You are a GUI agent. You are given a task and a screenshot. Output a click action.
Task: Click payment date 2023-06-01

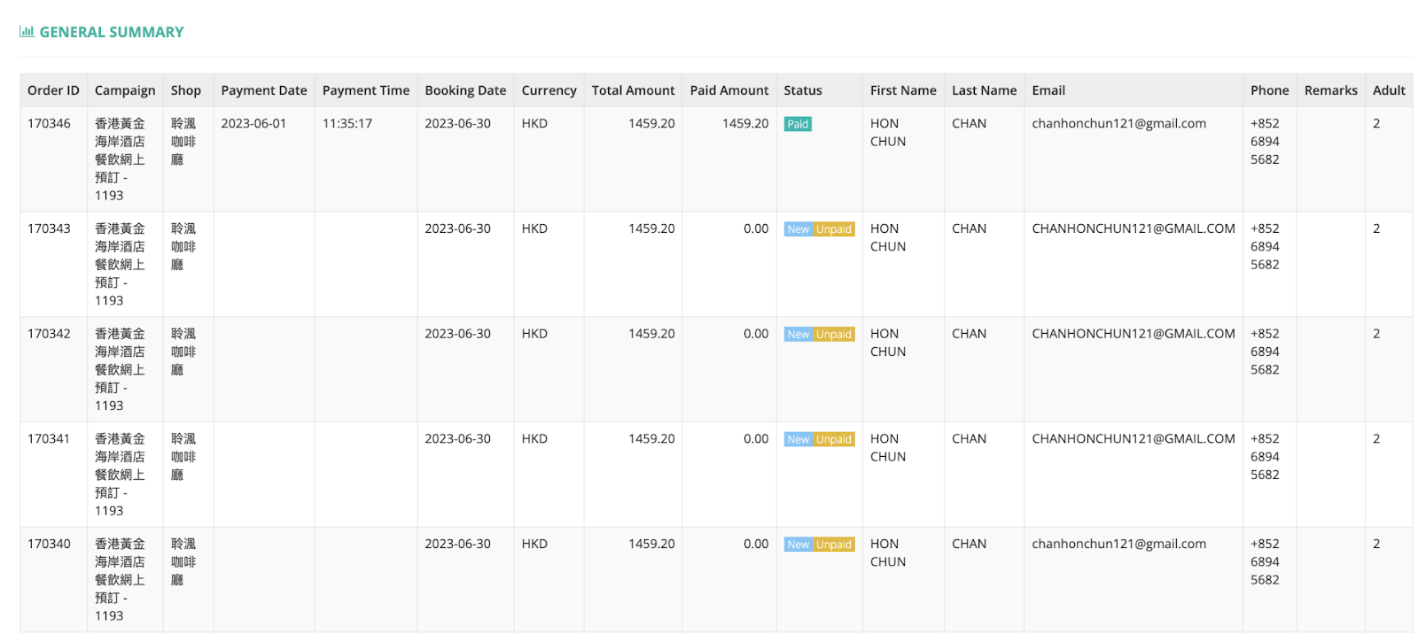tap(253, 124)
